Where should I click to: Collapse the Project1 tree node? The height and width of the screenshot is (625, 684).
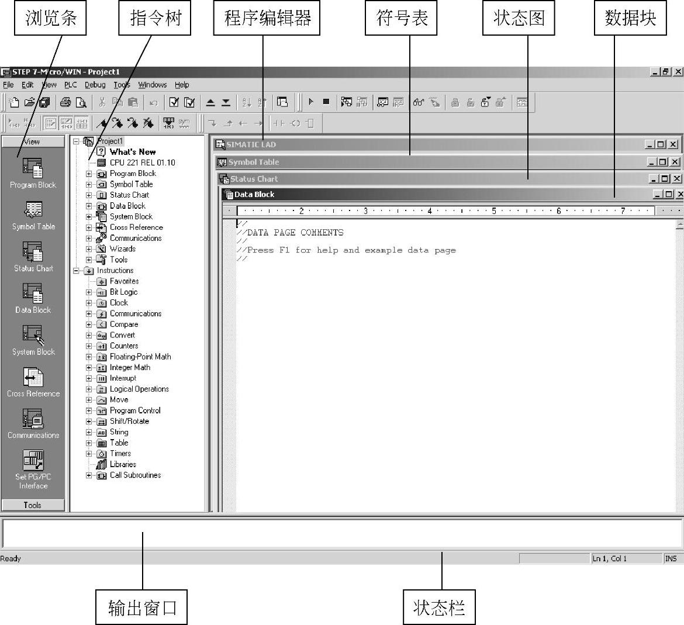pos(77,141)
